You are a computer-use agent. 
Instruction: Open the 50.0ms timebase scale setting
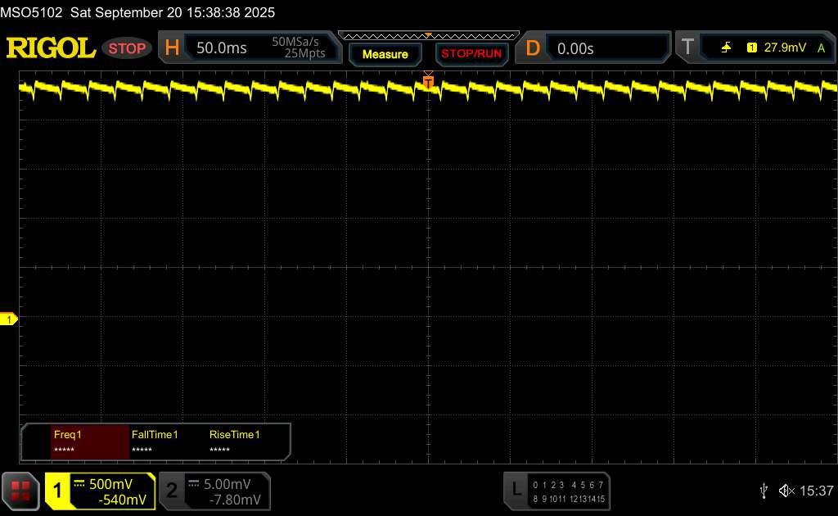tap(222, 48)
